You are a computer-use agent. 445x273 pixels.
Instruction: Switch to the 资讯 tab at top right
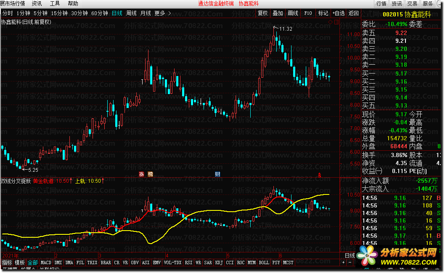click(x=397, y=3)
